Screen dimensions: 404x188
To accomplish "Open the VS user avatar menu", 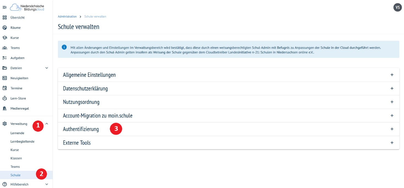I will pos(397,7).
